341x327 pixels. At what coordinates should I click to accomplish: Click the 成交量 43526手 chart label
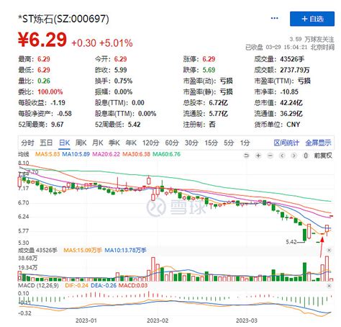click(x=37, y=250)
